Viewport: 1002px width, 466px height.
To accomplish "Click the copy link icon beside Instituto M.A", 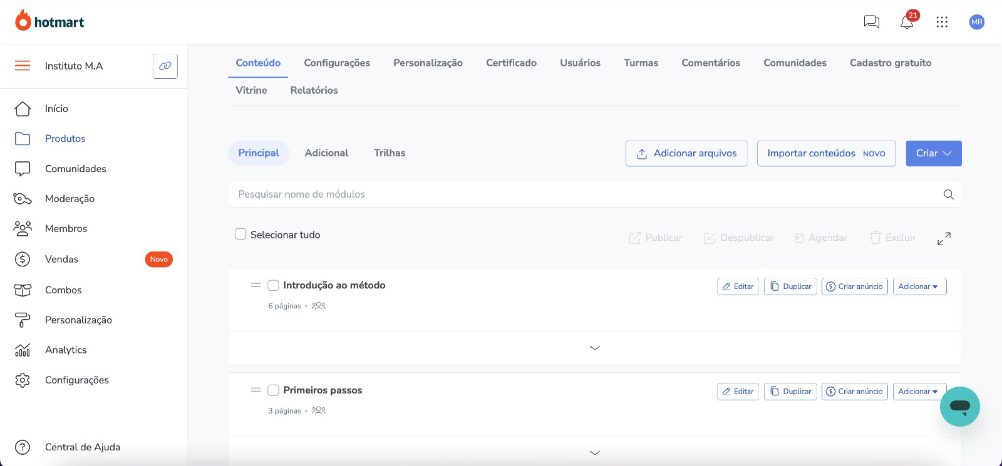I will coord(165,66).
